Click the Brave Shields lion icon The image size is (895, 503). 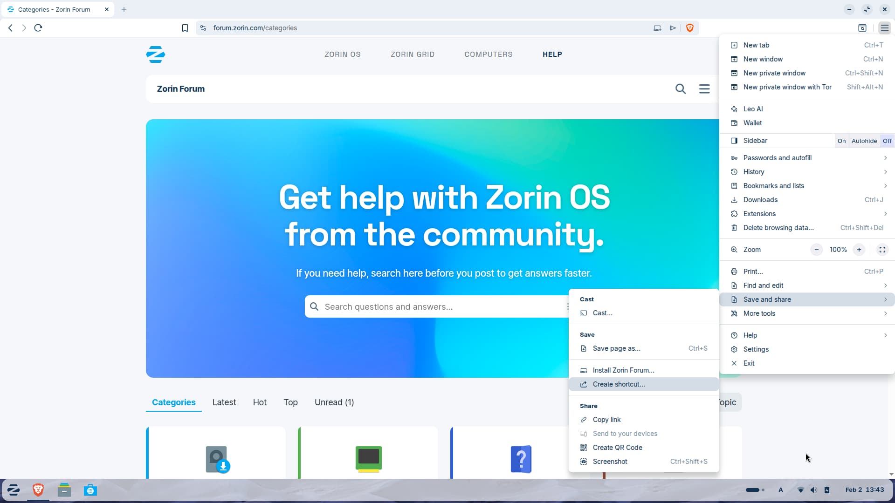[690, 28]
